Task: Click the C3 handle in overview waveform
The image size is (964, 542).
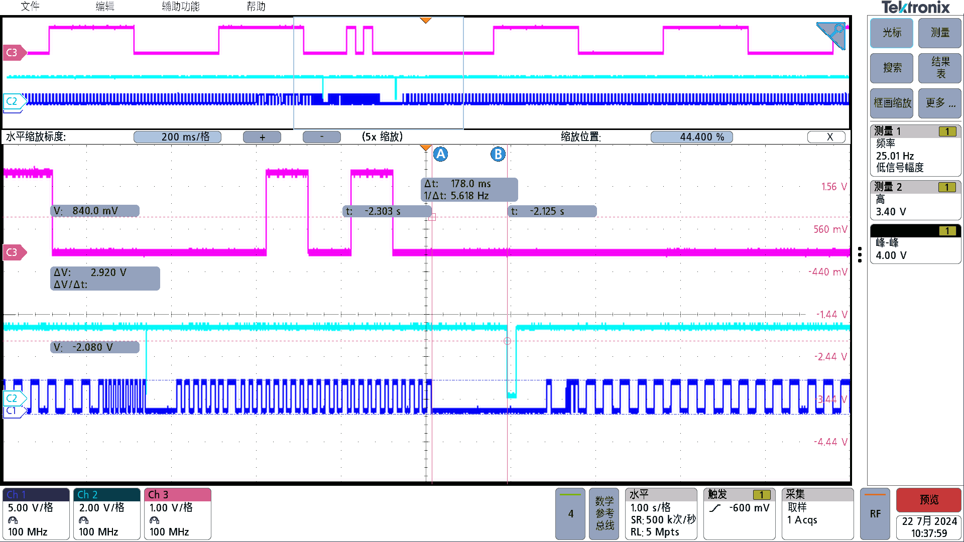Action: (x=14, y=53)
